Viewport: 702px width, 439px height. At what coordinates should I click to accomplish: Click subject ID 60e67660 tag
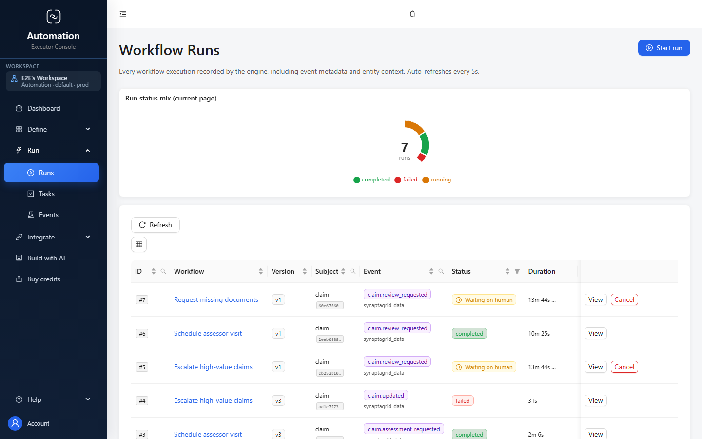click(330, 306)
